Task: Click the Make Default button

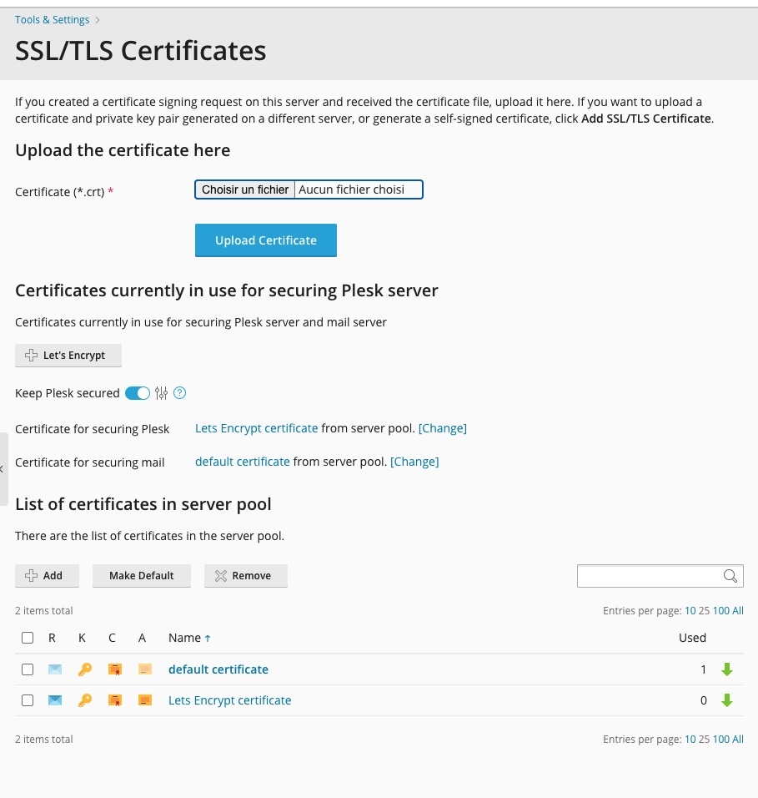Action: 142,576
